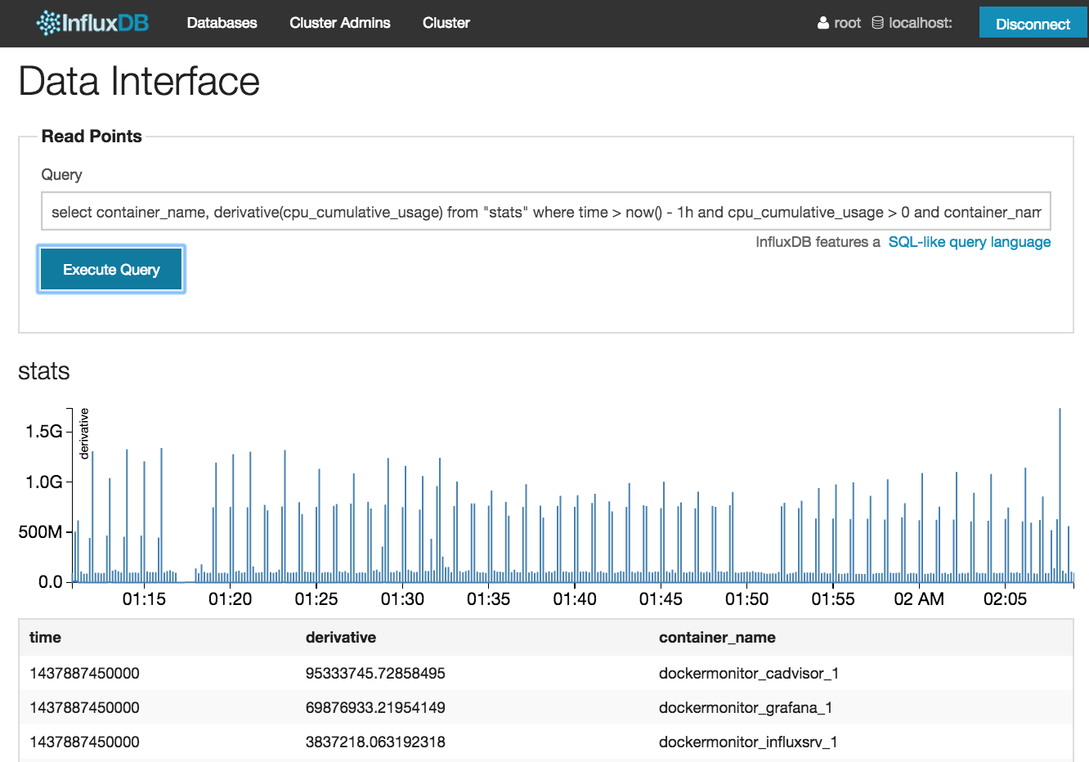Click the time value in the influxsrv row
The width and height of the screenshot is (1089, 762).
pyautogui.click(x=84, y=742)
